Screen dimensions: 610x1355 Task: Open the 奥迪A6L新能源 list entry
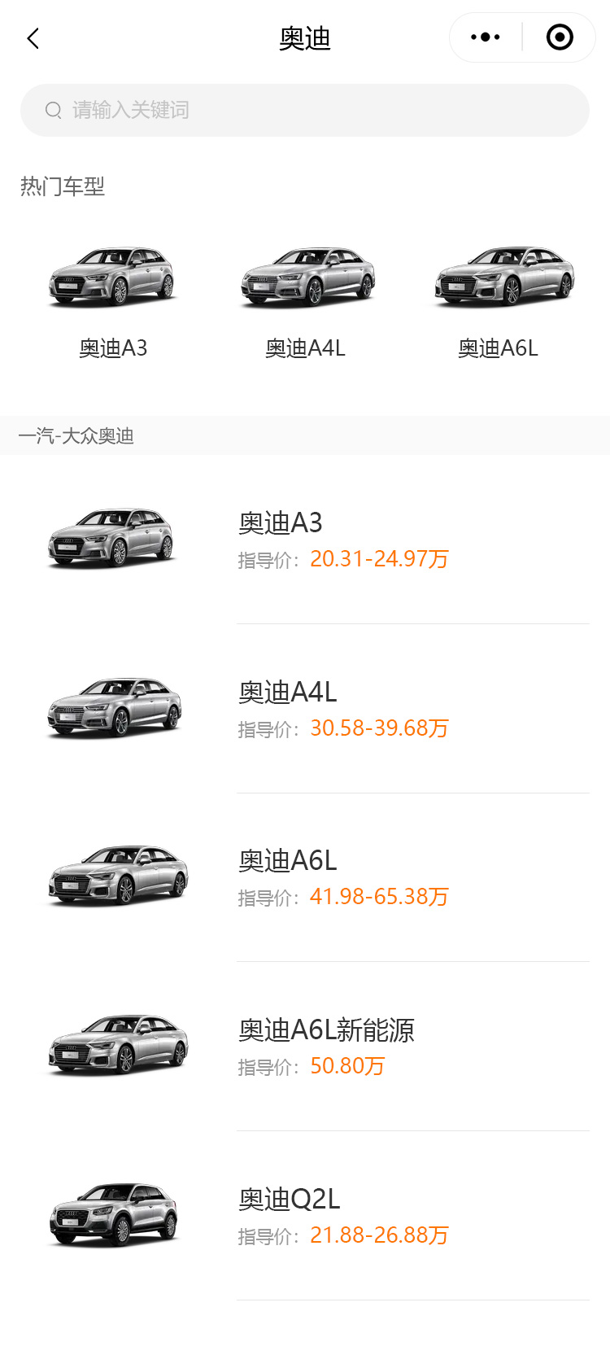(326, 1030)
